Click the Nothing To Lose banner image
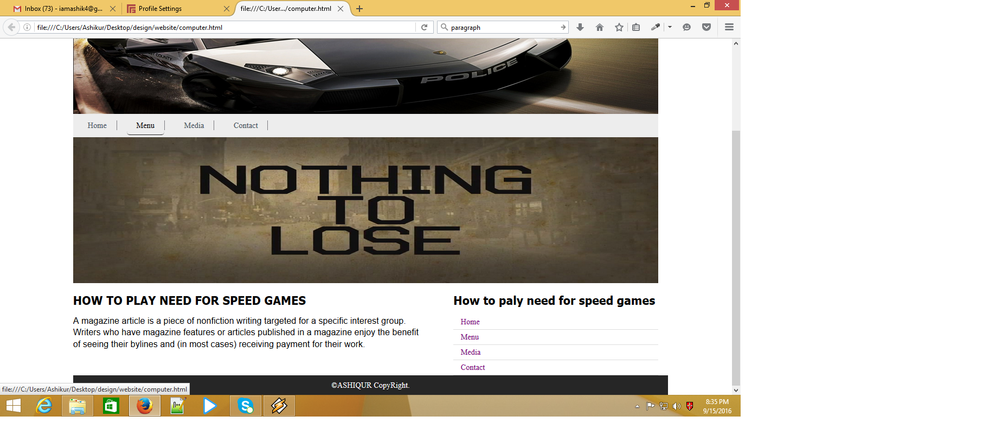Screen dimensions: 1002x448 pyautogui.click(x=365, y=210)
